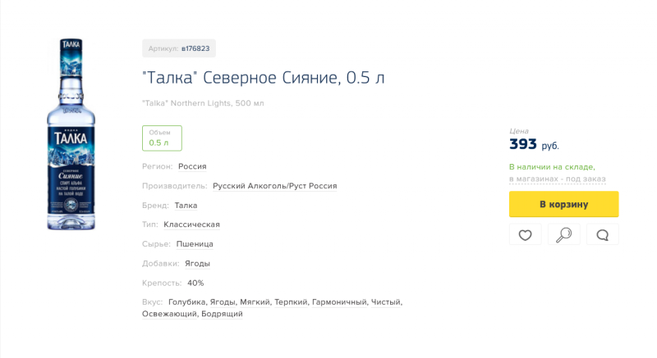This screenshot has width=657, height=358.
Task: Click the Талка vodka bottle image
Action: point(71,134)
